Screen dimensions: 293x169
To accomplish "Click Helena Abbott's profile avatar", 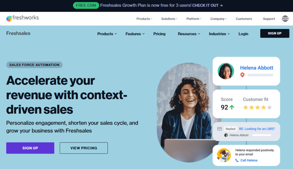I will click(226, 71).
